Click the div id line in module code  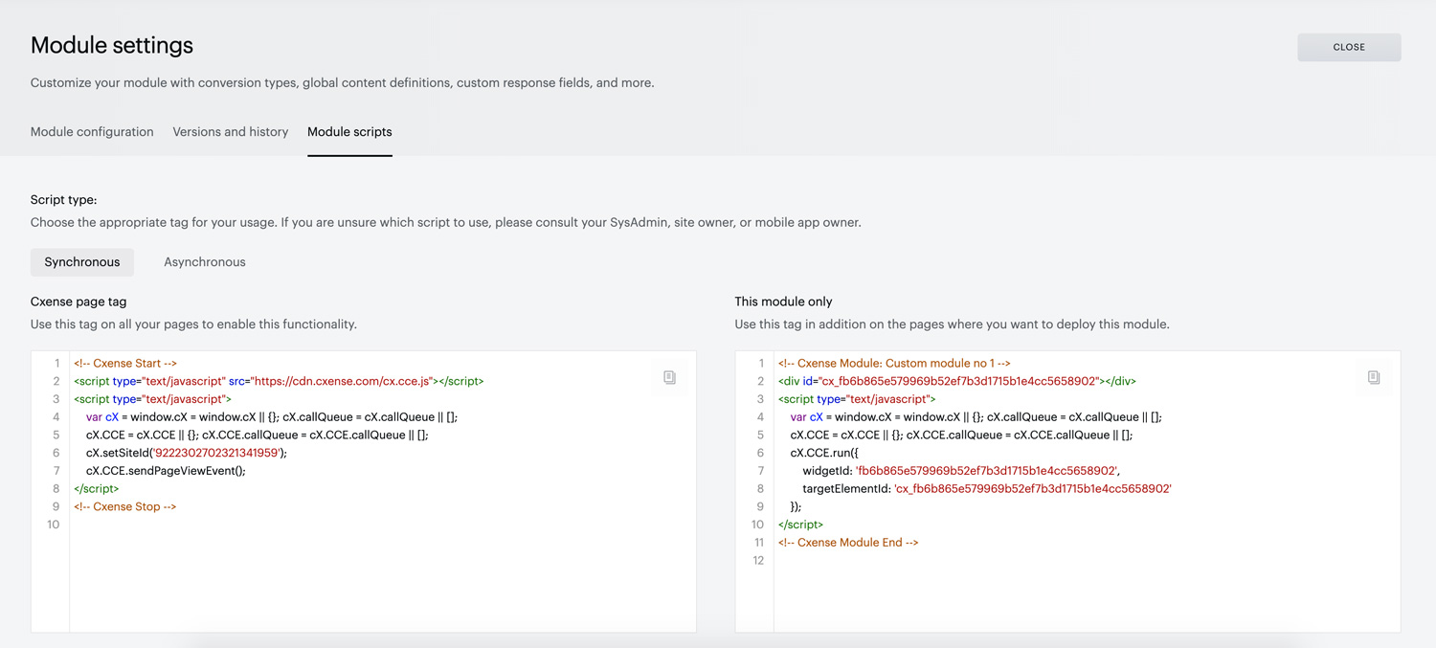click(957, 381)
